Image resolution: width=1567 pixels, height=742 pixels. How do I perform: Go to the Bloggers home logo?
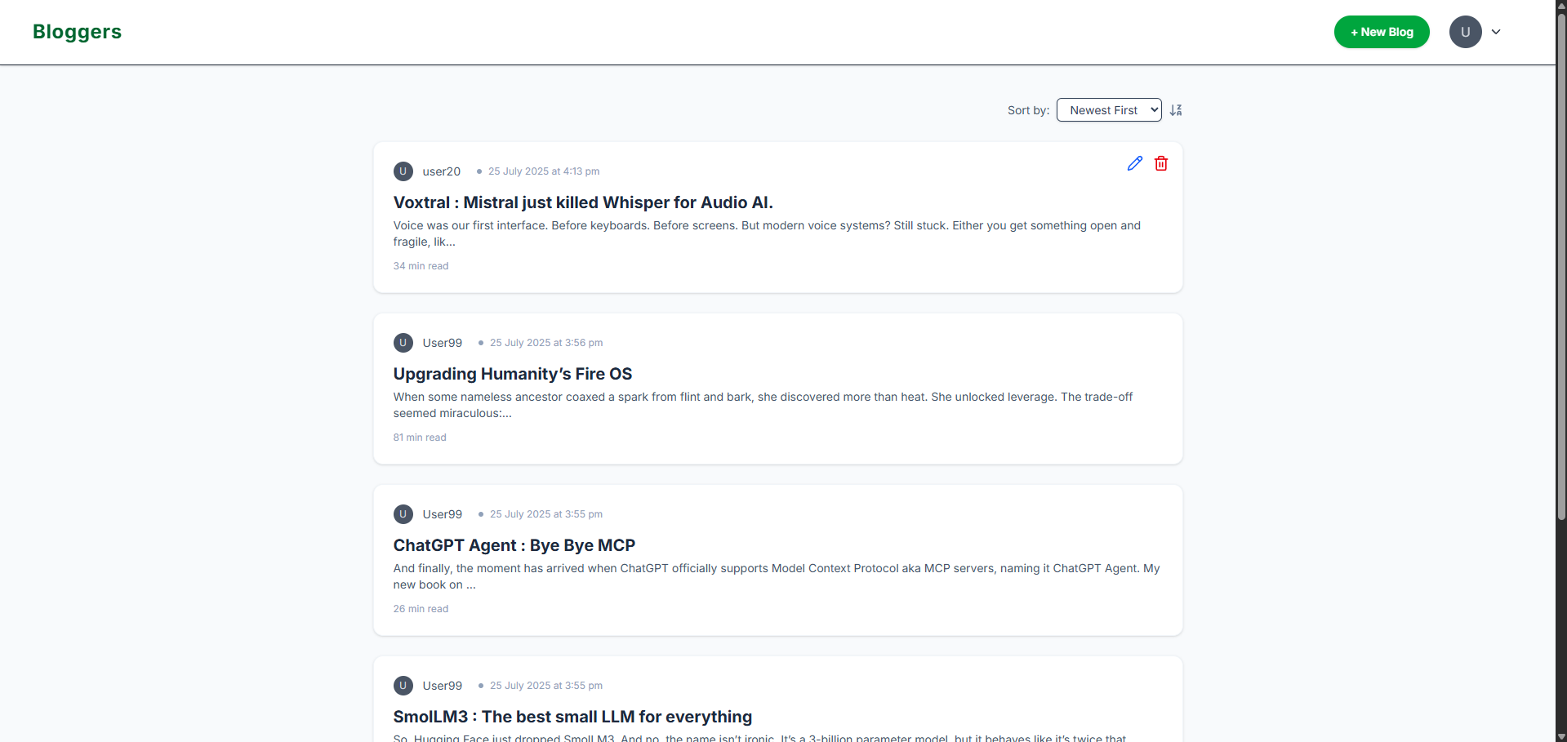(77, 32)
